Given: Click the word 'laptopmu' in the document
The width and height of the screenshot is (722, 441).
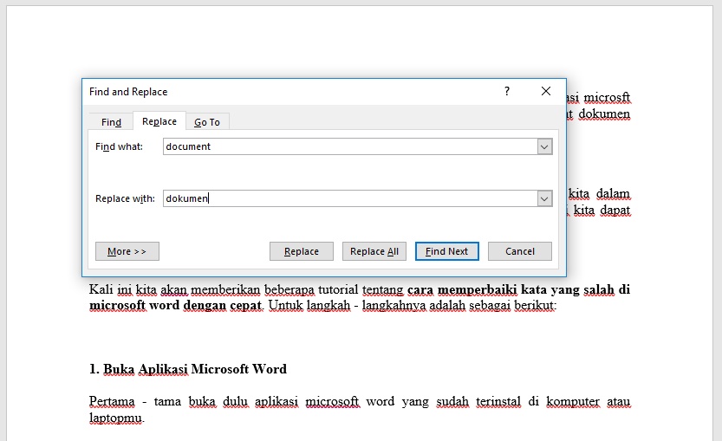Looking at the screenshot, I should (115, 418).
